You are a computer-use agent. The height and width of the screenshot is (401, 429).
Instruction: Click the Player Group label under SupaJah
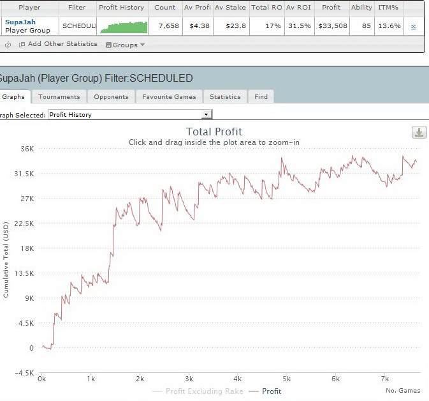[x=27, y=31]
